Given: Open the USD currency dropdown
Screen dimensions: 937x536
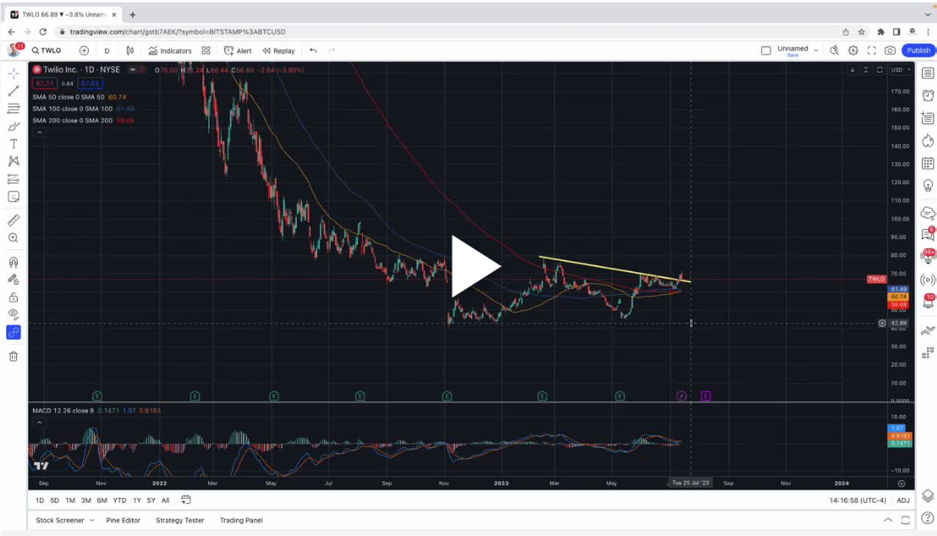Looking at the screenshot, I should [899, 71].
